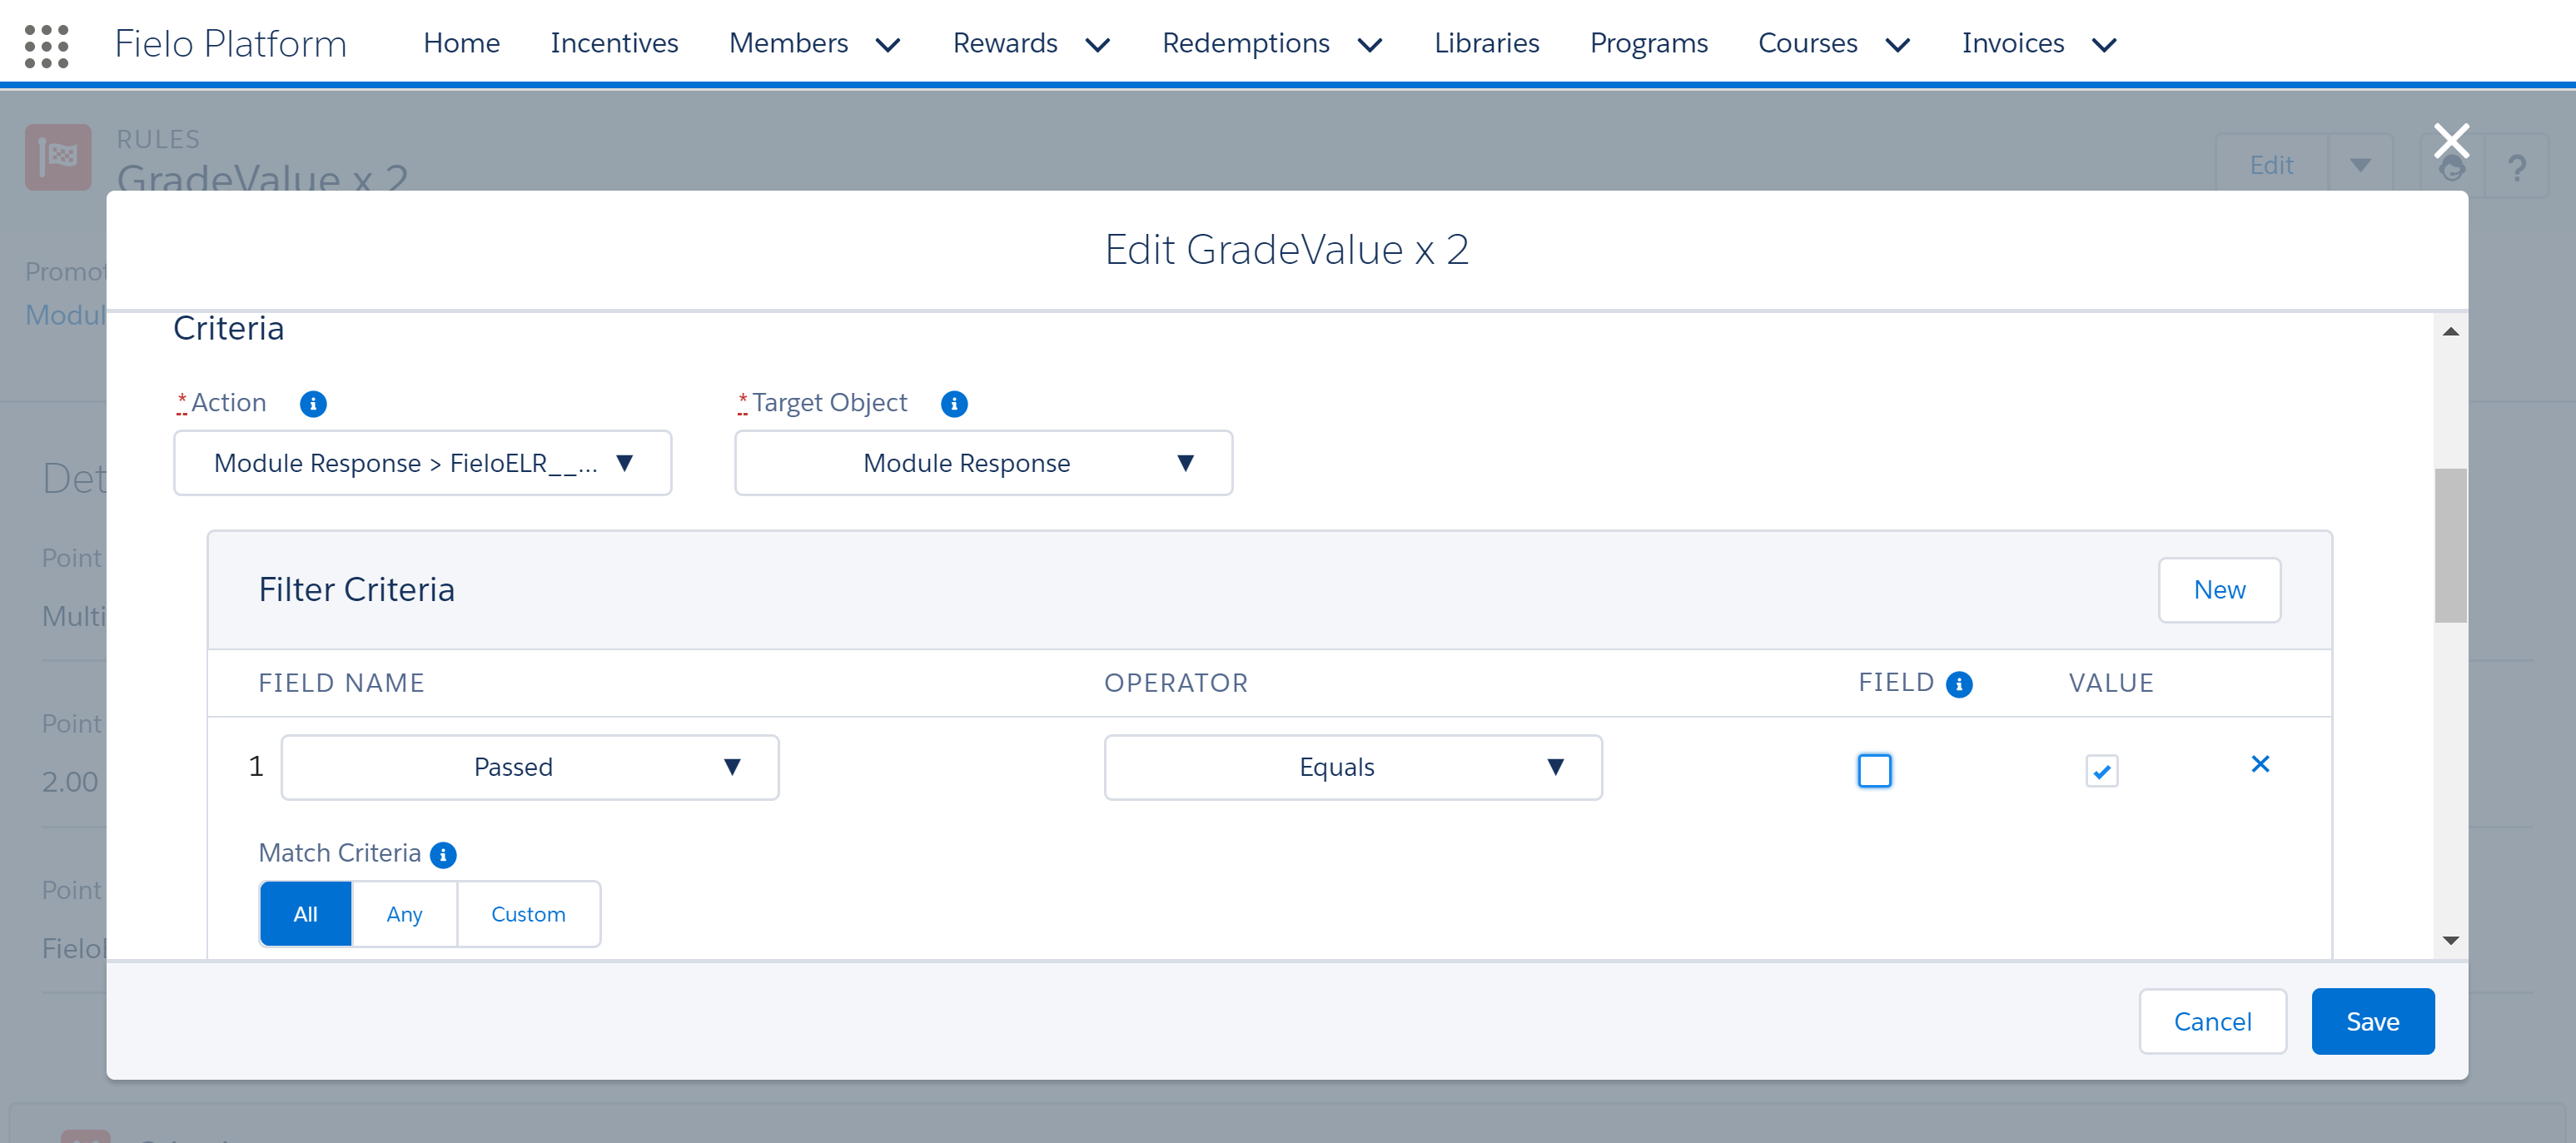2576x1143 pixels.
Task: Open the Programs tab
Action: 1649,43
